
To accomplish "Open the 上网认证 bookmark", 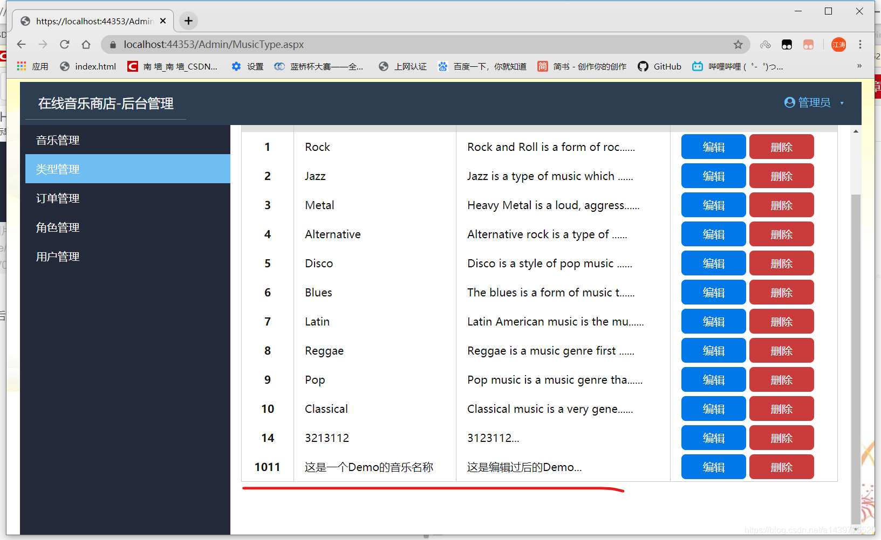I will (402, 66).
